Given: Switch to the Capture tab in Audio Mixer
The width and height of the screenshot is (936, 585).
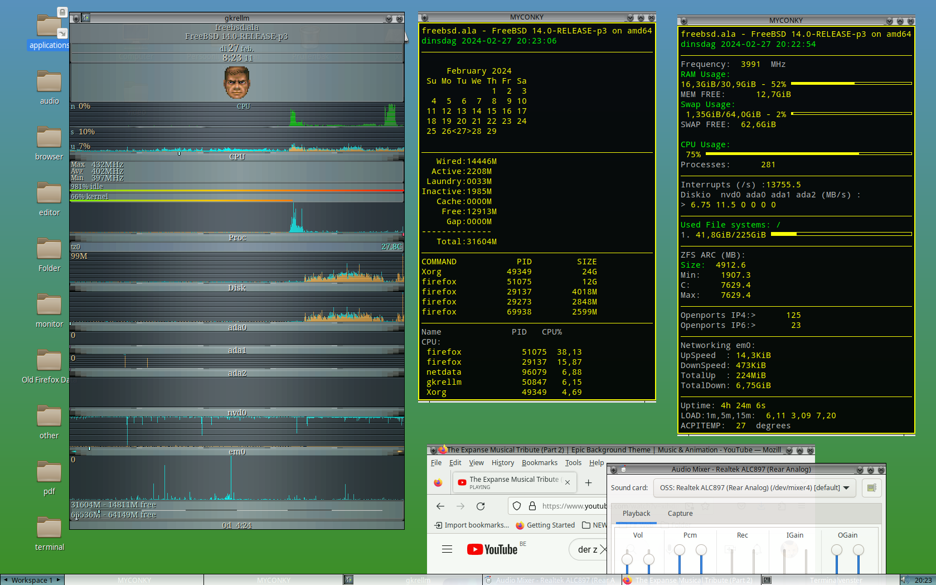Looking at the screenshot, I should click(680, 513).
